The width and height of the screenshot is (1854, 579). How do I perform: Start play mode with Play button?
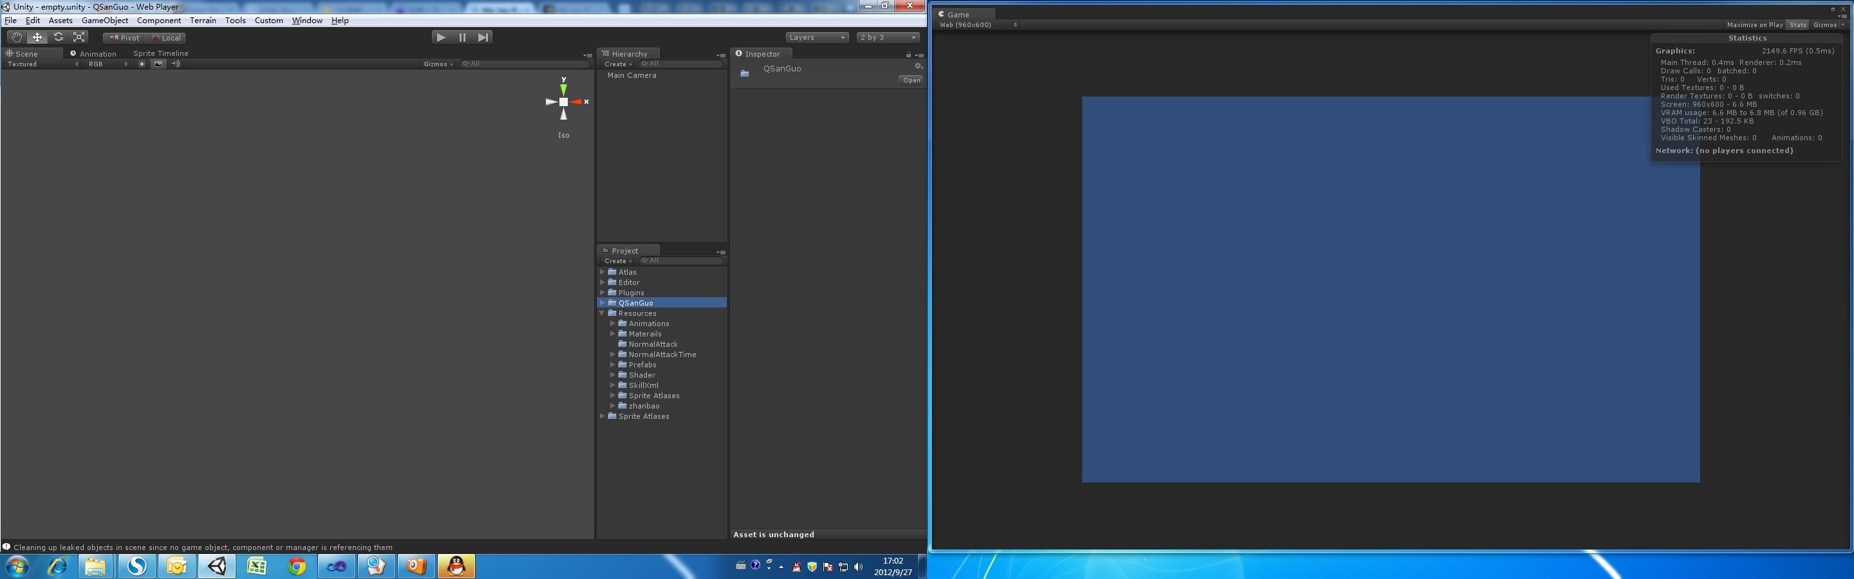click(x=441, y=37)
